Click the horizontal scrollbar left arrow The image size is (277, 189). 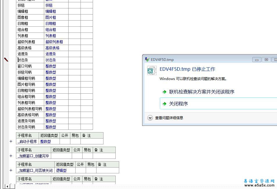pyautogui.click(x=7, y=186)
